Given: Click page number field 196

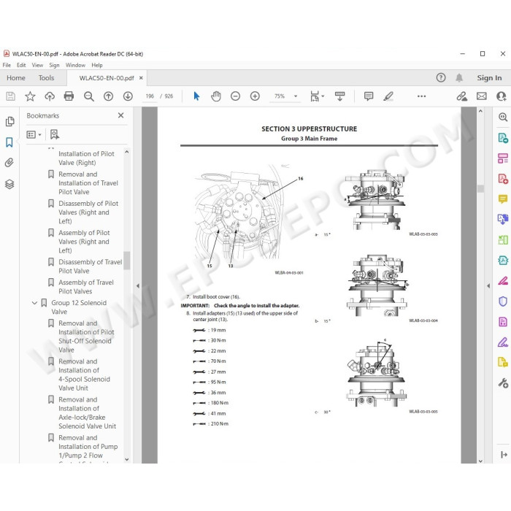Looking at the screenshot, I should point(150,96).
